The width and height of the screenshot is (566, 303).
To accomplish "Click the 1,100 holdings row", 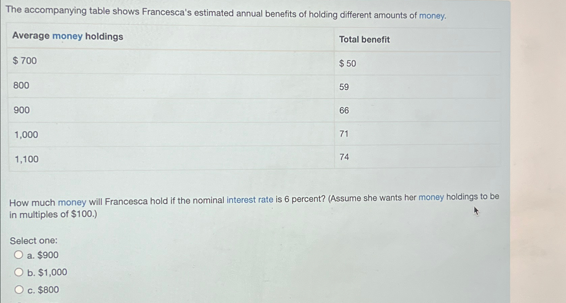I will coord(25,159).
